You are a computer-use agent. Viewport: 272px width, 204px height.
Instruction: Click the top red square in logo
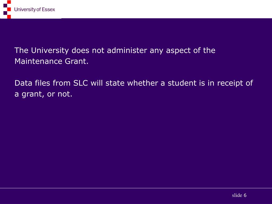9,2
